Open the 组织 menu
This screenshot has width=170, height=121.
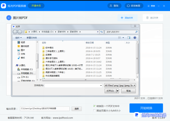point(19,38)
